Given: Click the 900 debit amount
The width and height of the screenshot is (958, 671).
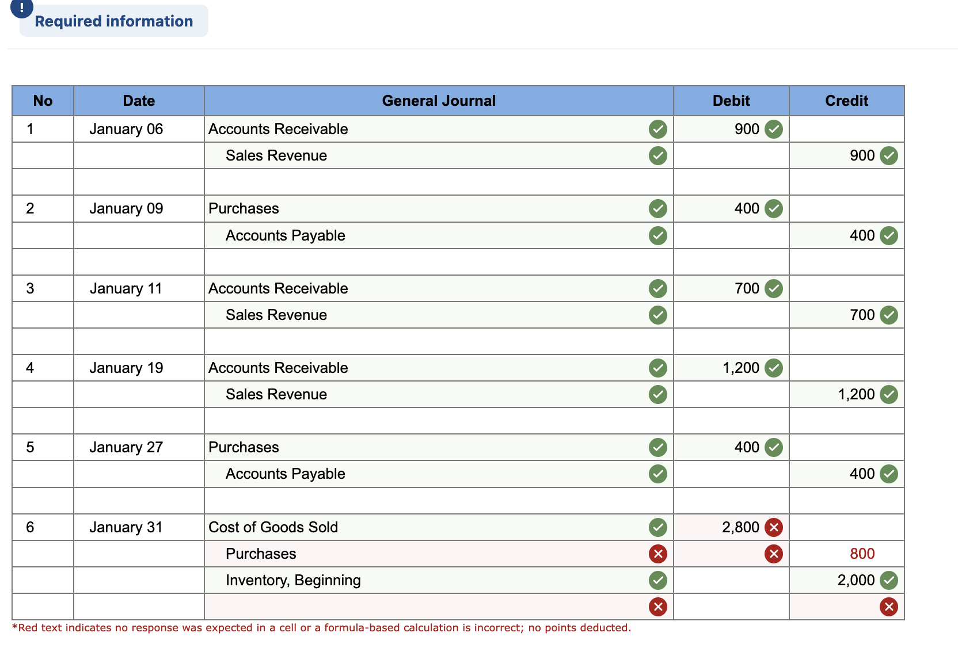Looking at the screenshot, I should coord(747,129).
